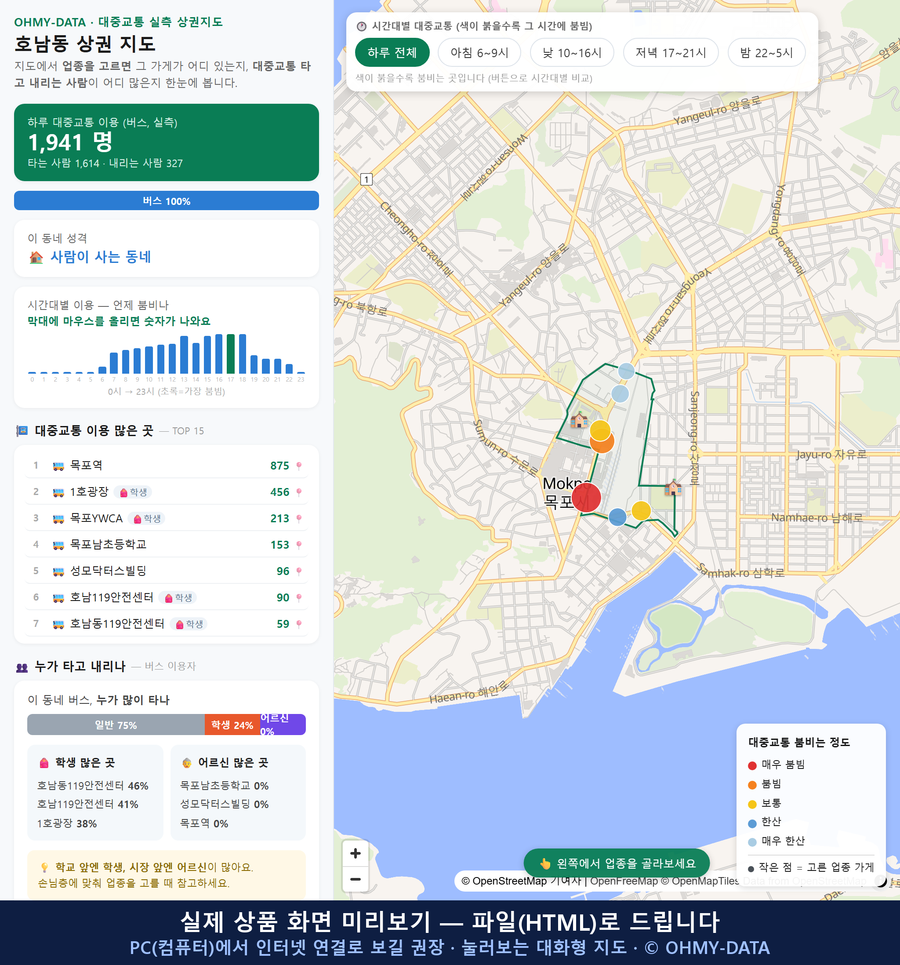This screenshot has height=965, width=900.
Task: Open the OpenFreeMap attribution link
Action: (x=624, y=881)
